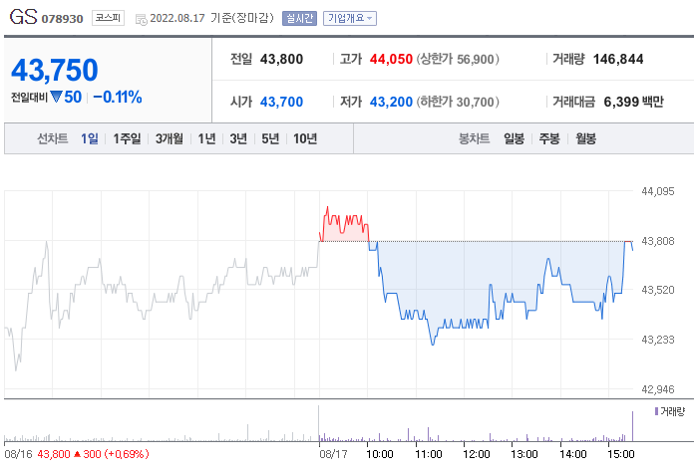Viewport: 694px width, 472px height.
Task: Click the 08/16 close price 43,800 in red
Action: [54, 454]
